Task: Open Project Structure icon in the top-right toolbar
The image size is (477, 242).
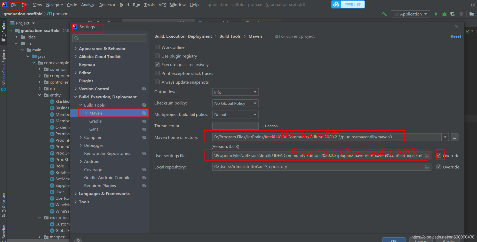Action: [472, 14]
